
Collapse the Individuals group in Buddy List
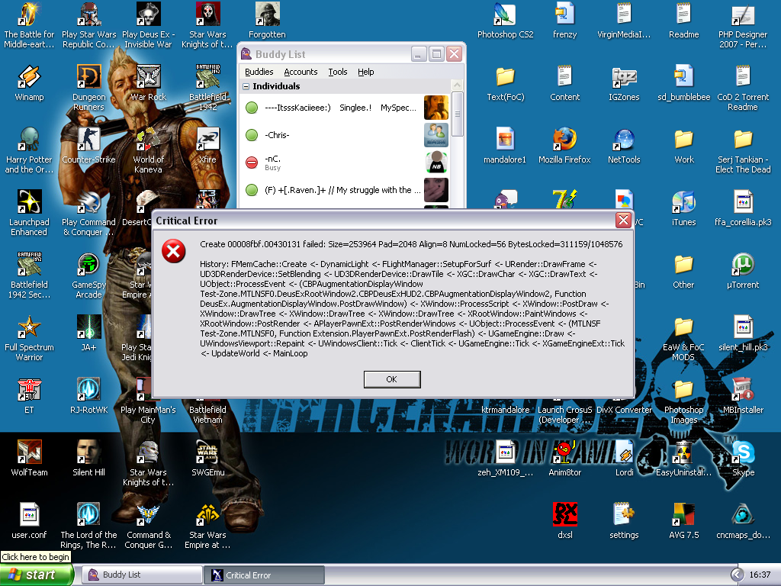tap(246, 86)
